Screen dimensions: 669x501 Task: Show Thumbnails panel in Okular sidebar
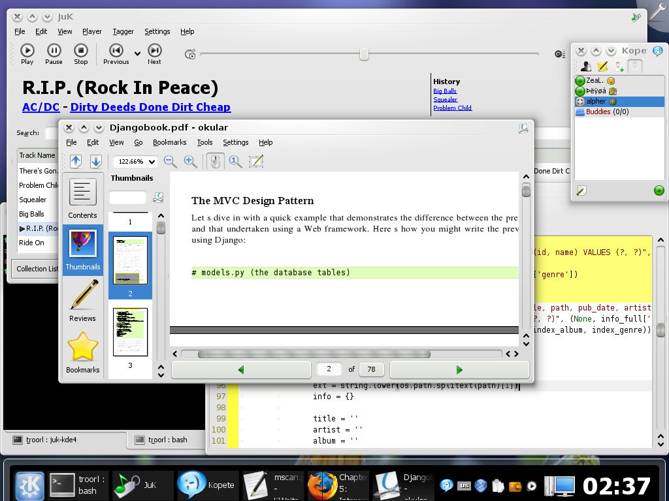pos(83,250)
